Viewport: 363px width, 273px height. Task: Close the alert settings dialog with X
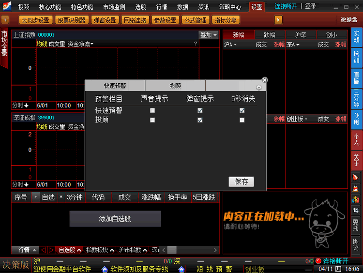coord(265,80)
